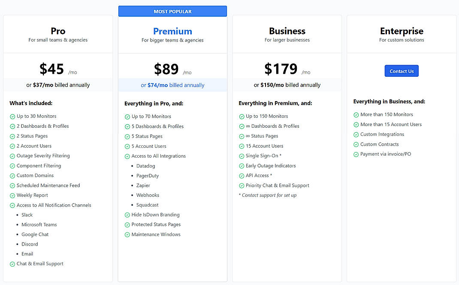
Task: Select the Premium plan header
Action: (x=172, y=31)
